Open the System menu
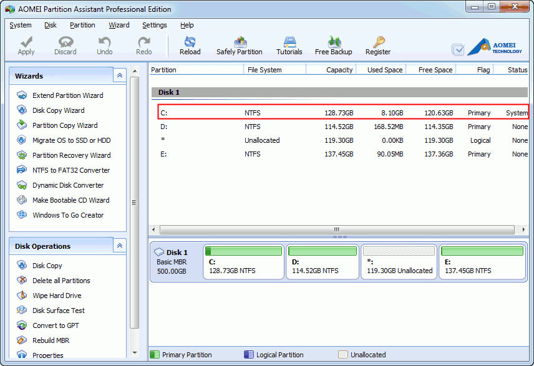This screenshot has width=534, height=366. (x=21, y=25)
